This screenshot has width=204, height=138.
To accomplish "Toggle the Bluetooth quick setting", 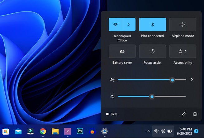I will (x=152, y=25).
